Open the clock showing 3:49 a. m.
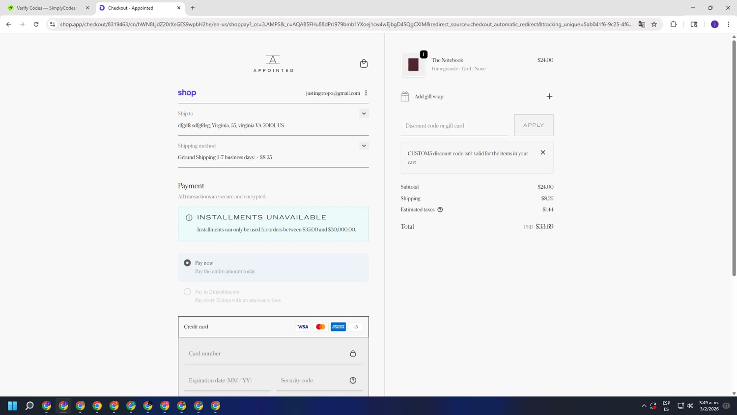The height and width of the screenshot is (415, 737). pos(709,406)
